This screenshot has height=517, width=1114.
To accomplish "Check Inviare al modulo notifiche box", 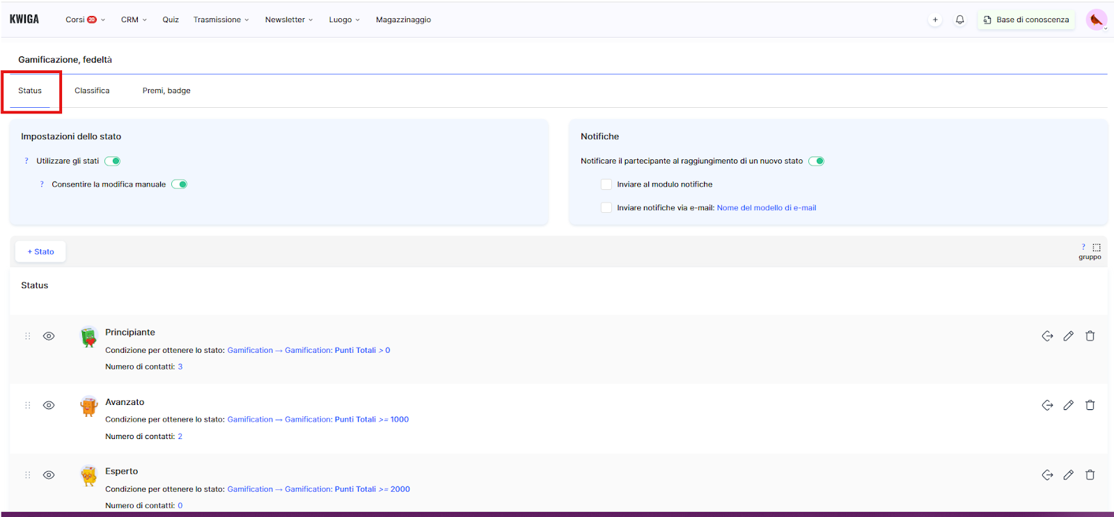I will tap(606, 184).
